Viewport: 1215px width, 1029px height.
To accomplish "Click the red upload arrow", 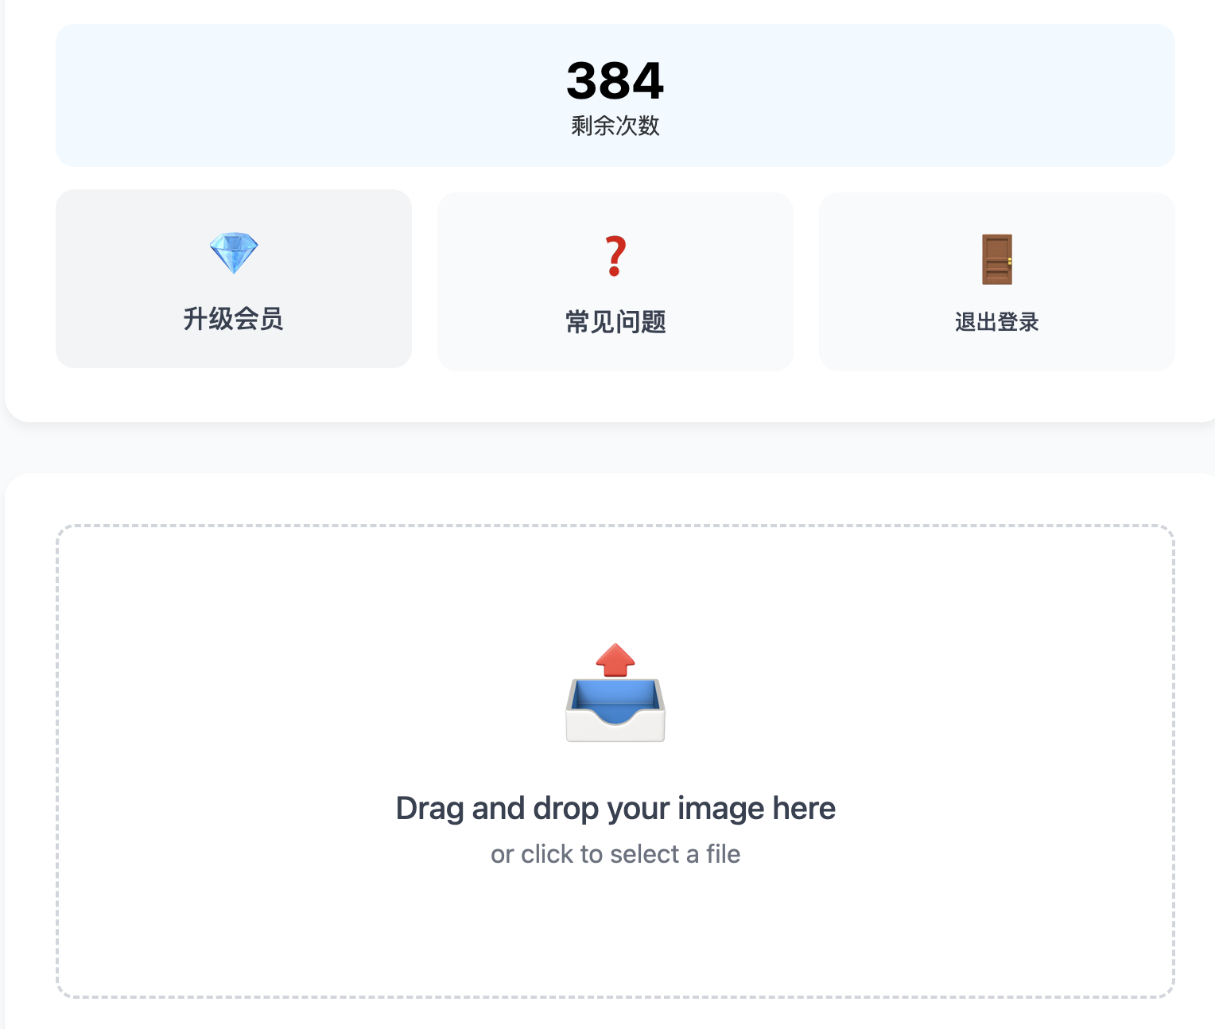I will (615, 660).
